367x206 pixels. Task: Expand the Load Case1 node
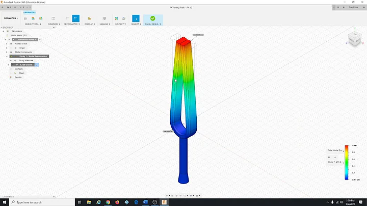[x=9, y=65]
